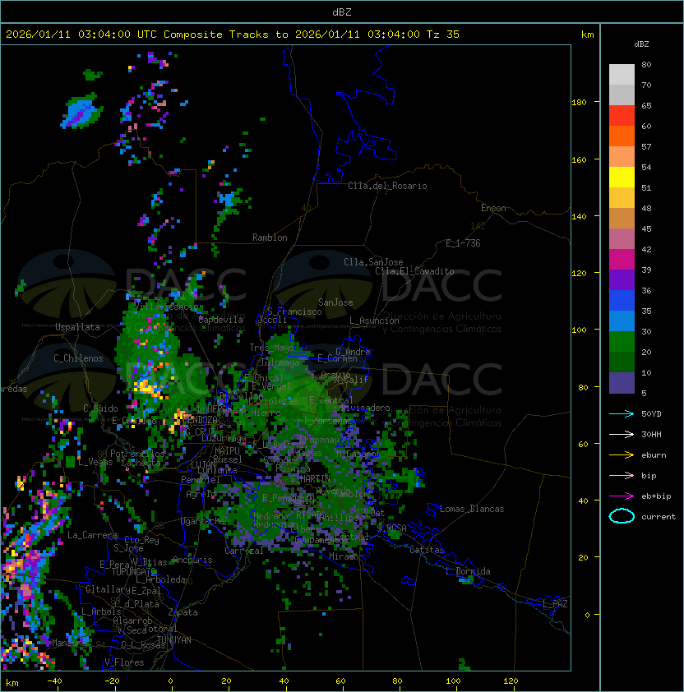Click the 'L_Asuncion' map label
684x692 pixels.
(x=374, y=321)
